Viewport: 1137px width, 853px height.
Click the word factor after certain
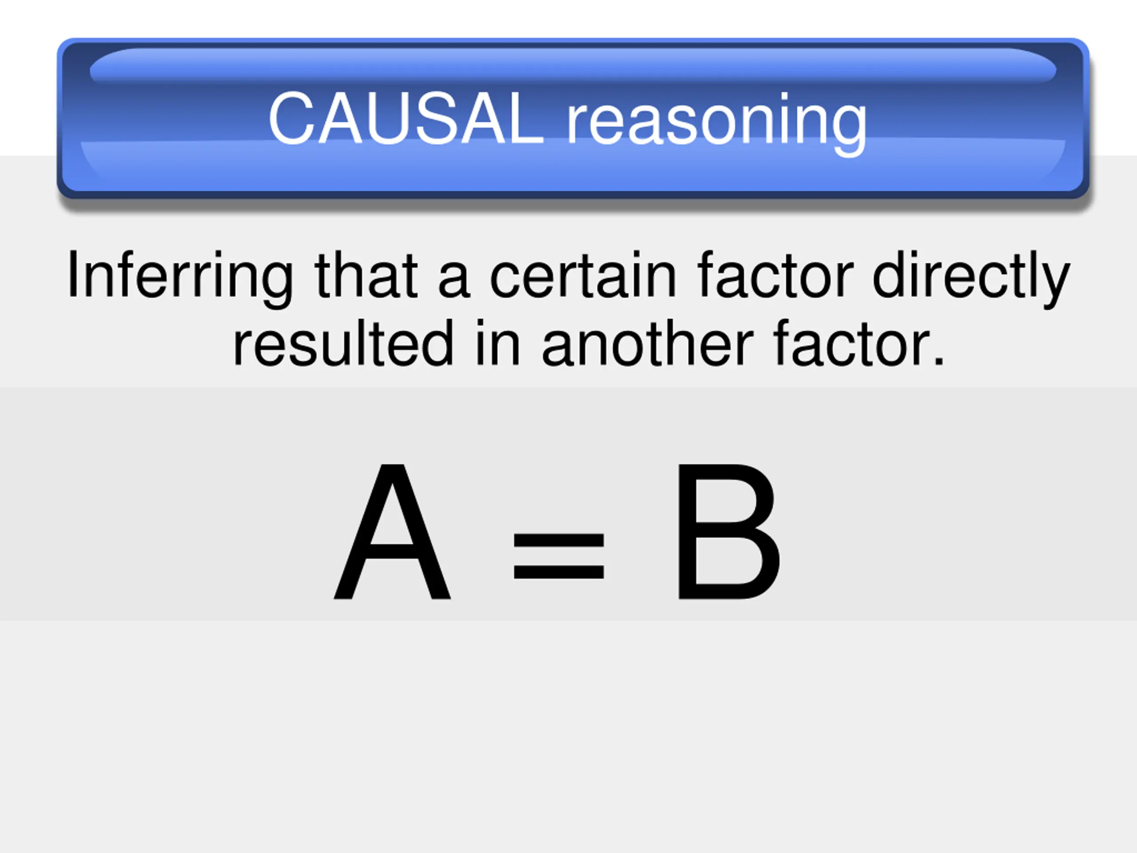775,274
